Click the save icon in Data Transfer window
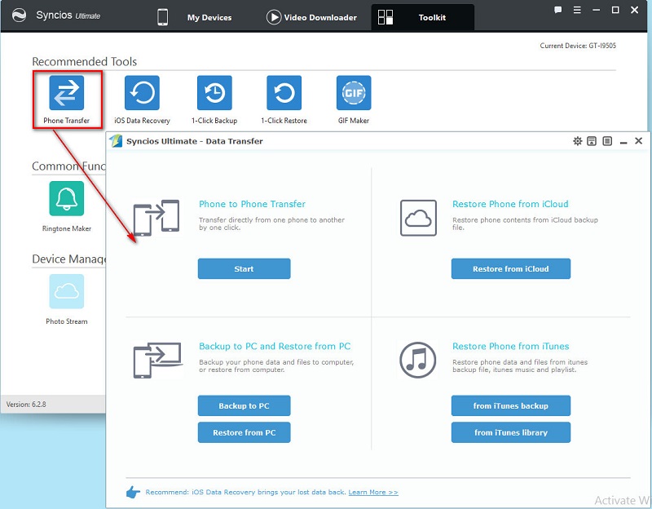The height and width of the screenshot is (509, 652). (592, 141)
